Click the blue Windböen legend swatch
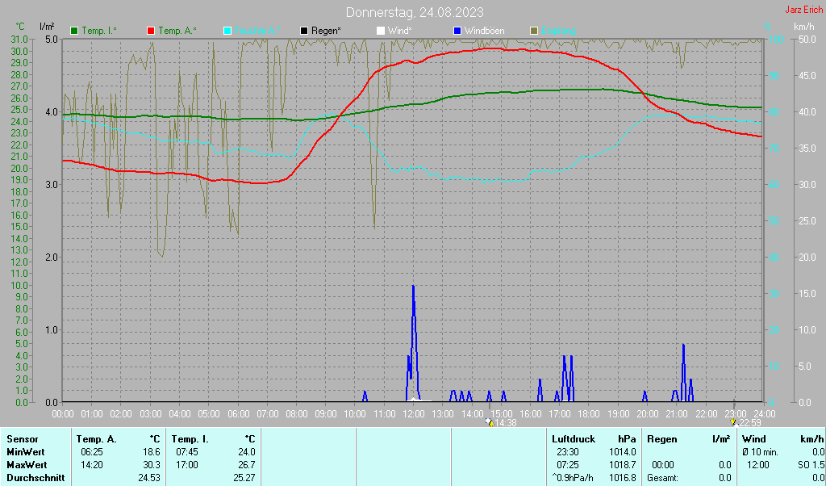 click(457, 31)
